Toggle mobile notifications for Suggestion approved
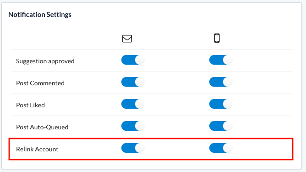This screenshot has width=306, height=172. click(x=221, y=60)
